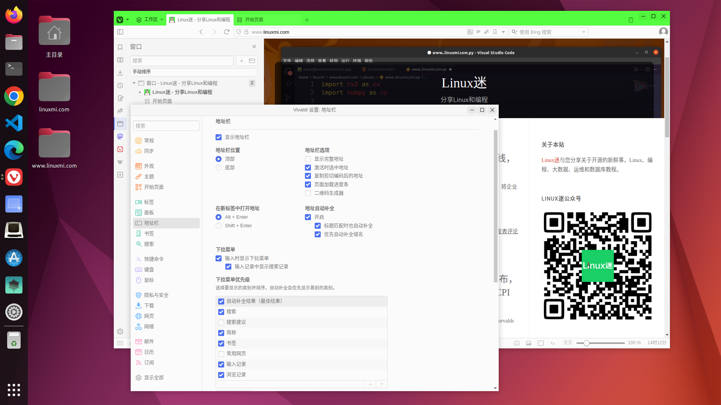Enable 二维码生成器 checkbox

(308, 193)
